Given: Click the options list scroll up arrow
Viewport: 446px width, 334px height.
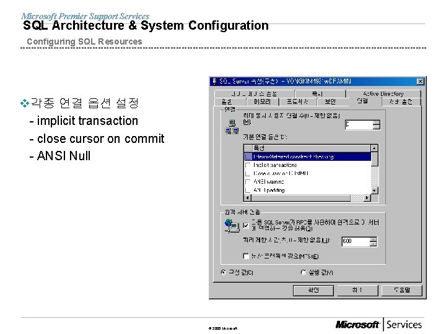Looking at the screenshot, I should point(374,148).
